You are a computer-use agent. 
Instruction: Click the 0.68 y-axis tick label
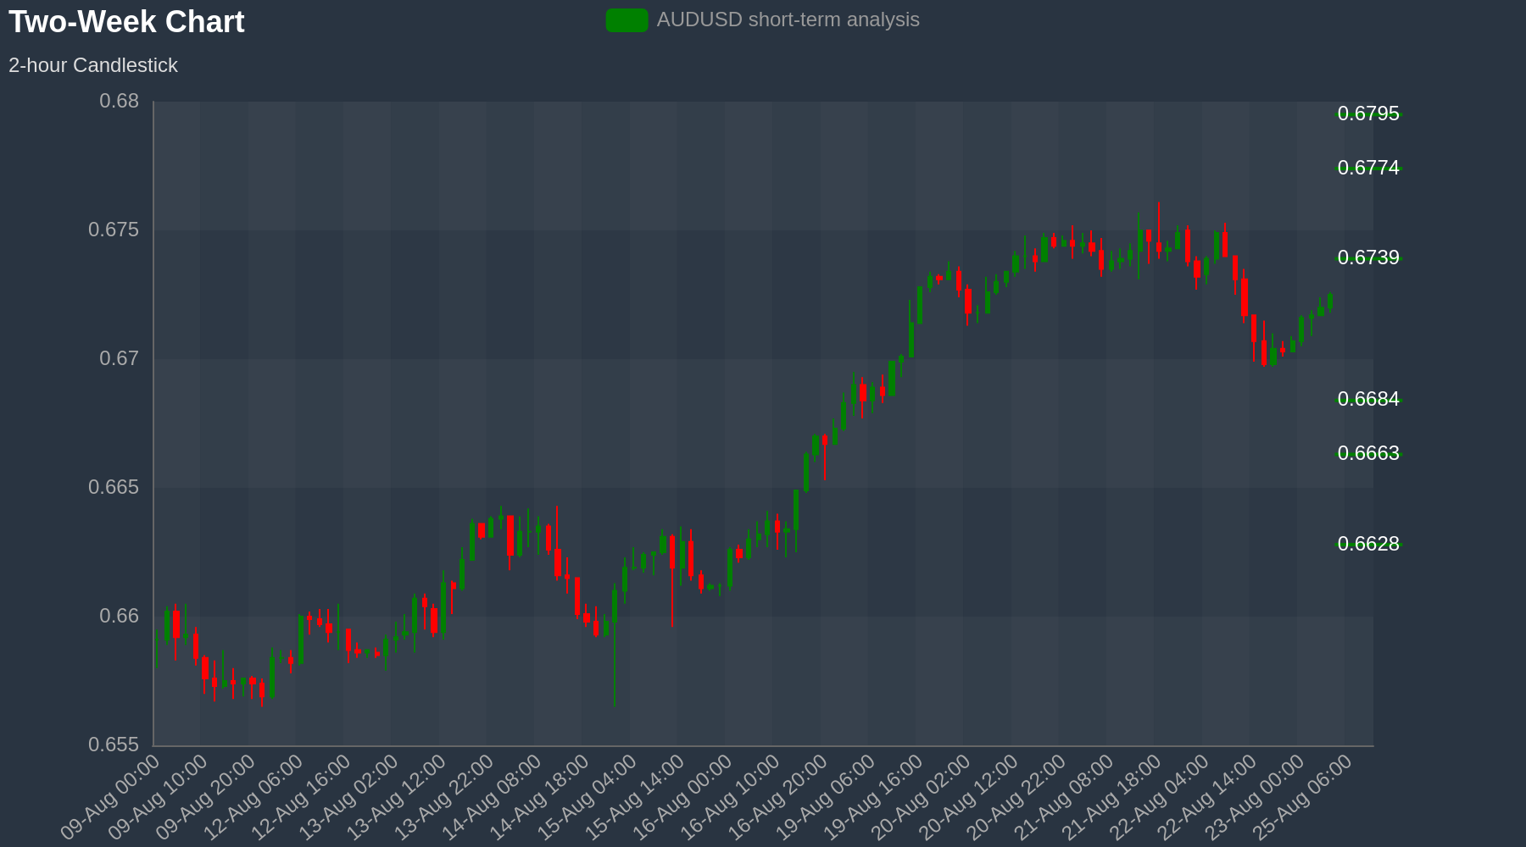click(x=120, y=102)
